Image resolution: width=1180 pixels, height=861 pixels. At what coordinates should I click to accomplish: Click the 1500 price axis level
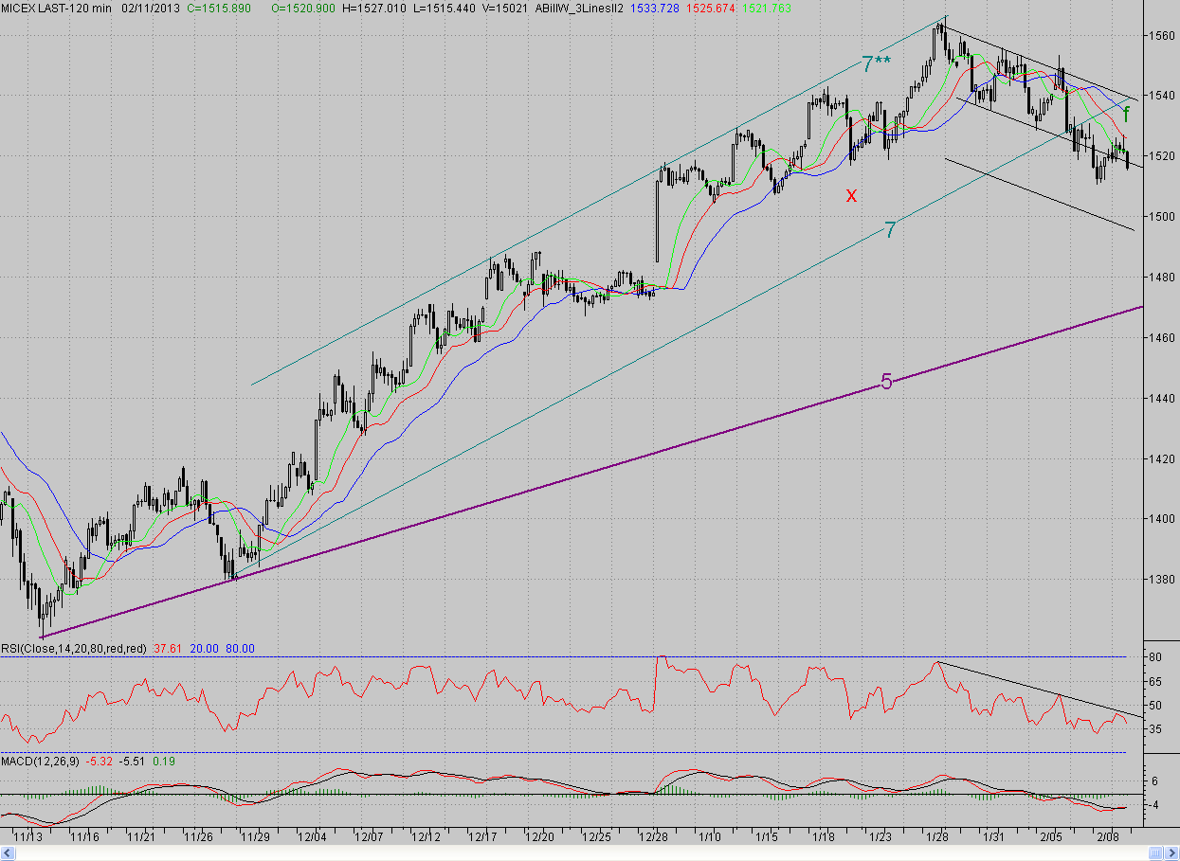(1162, 217)
